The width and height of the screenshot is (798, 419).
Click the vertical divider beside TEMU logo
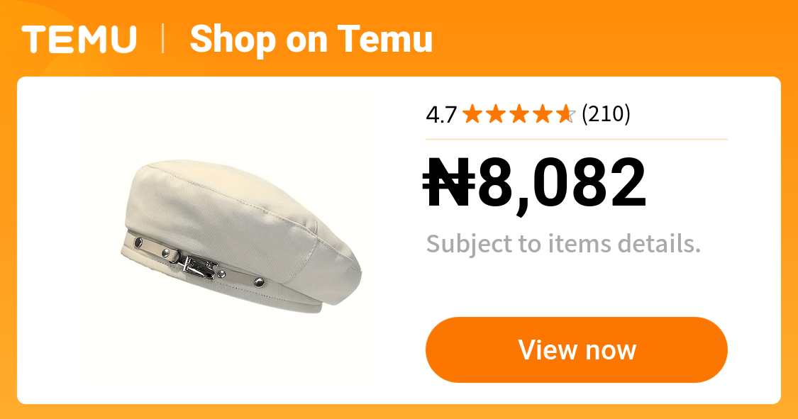point(163,39)
